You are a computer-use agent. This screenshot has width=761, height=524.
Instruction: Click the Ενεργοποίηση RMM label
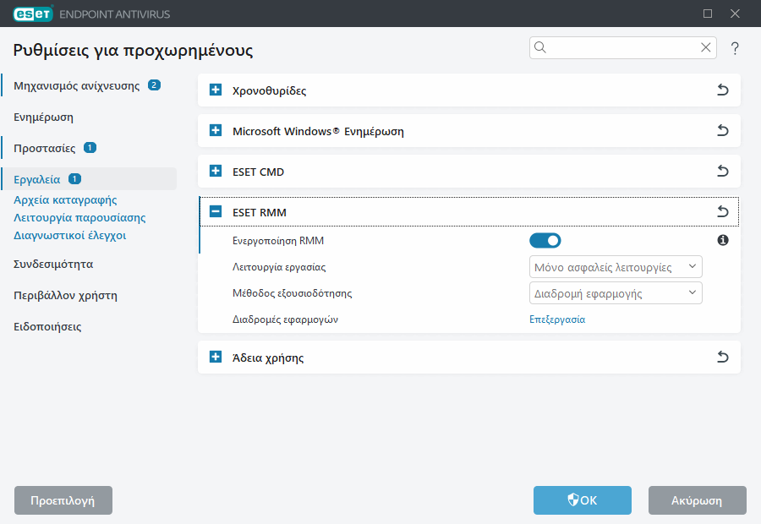pyautogui.click(x=278, y=241)
